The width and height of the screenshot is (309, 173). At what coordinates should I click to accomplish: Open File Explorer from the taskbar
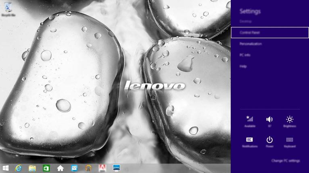(32, 168)
